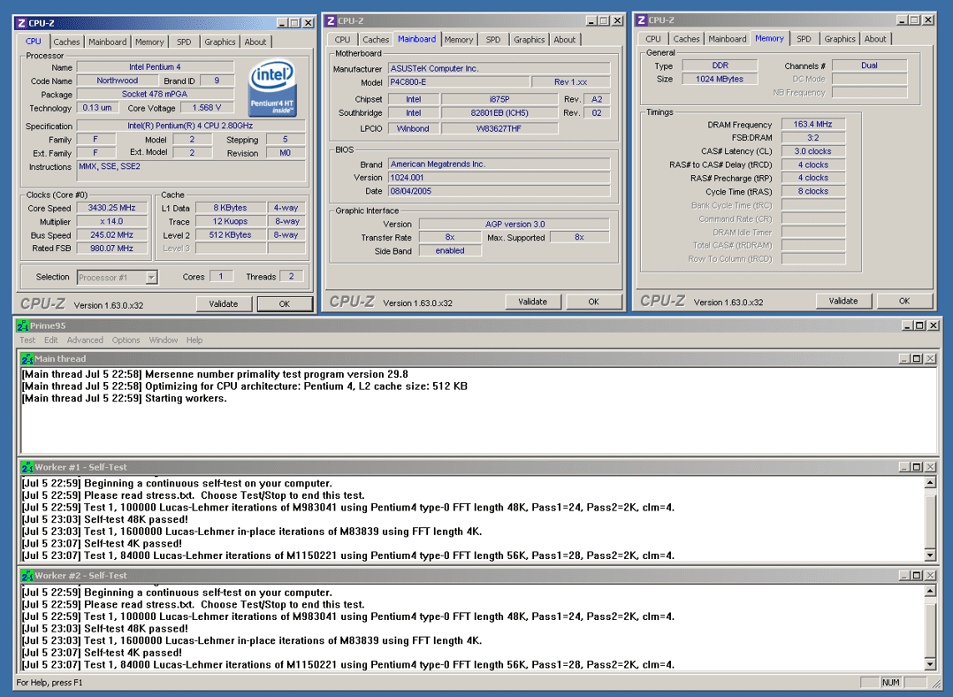
Task: Select Memory tab in Mainboard window
Action: 458,40
